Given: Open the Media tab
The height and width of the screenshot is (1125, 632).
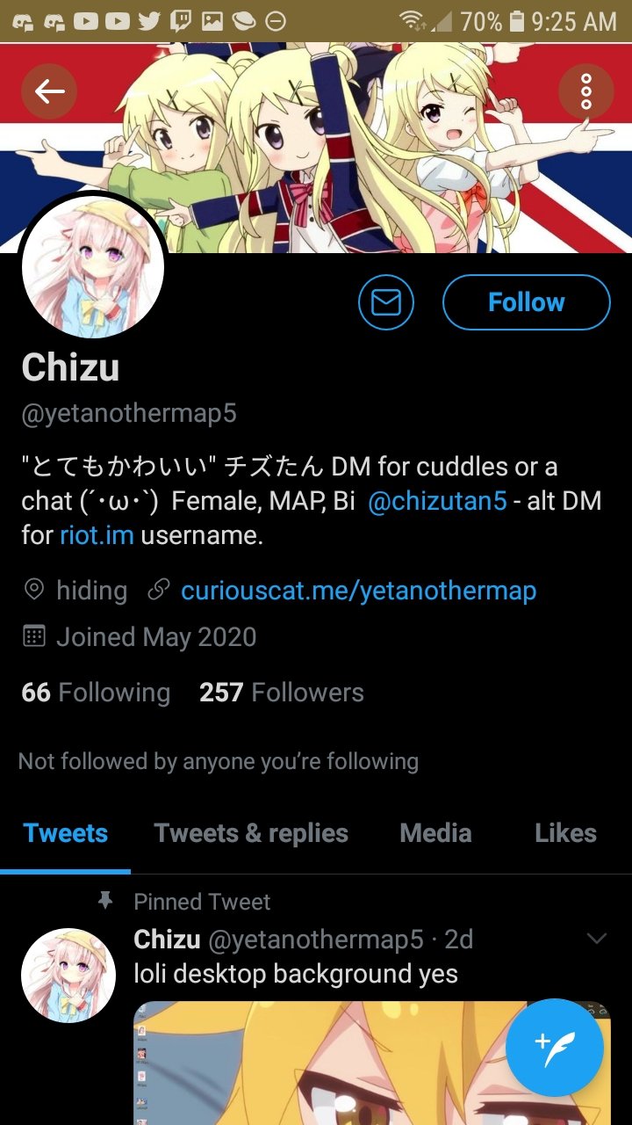Looking at the screenshot, I should [x=435, y=833].
